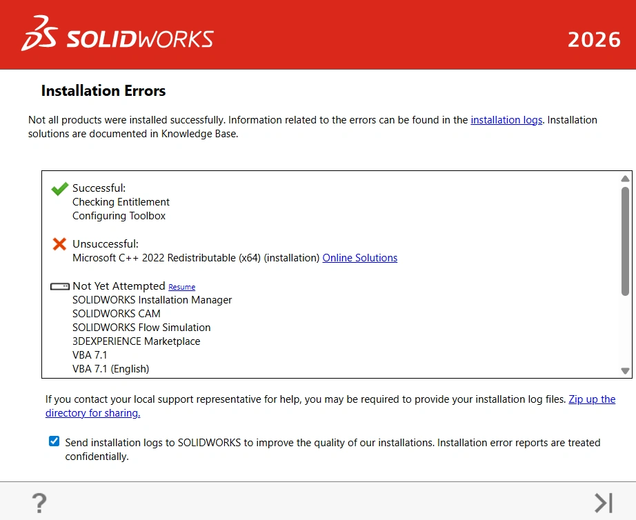Click Resume link next to Not Yet Attempted
Image resolution: width=636 pixels, height=520 pixels.
click(181, 287)
